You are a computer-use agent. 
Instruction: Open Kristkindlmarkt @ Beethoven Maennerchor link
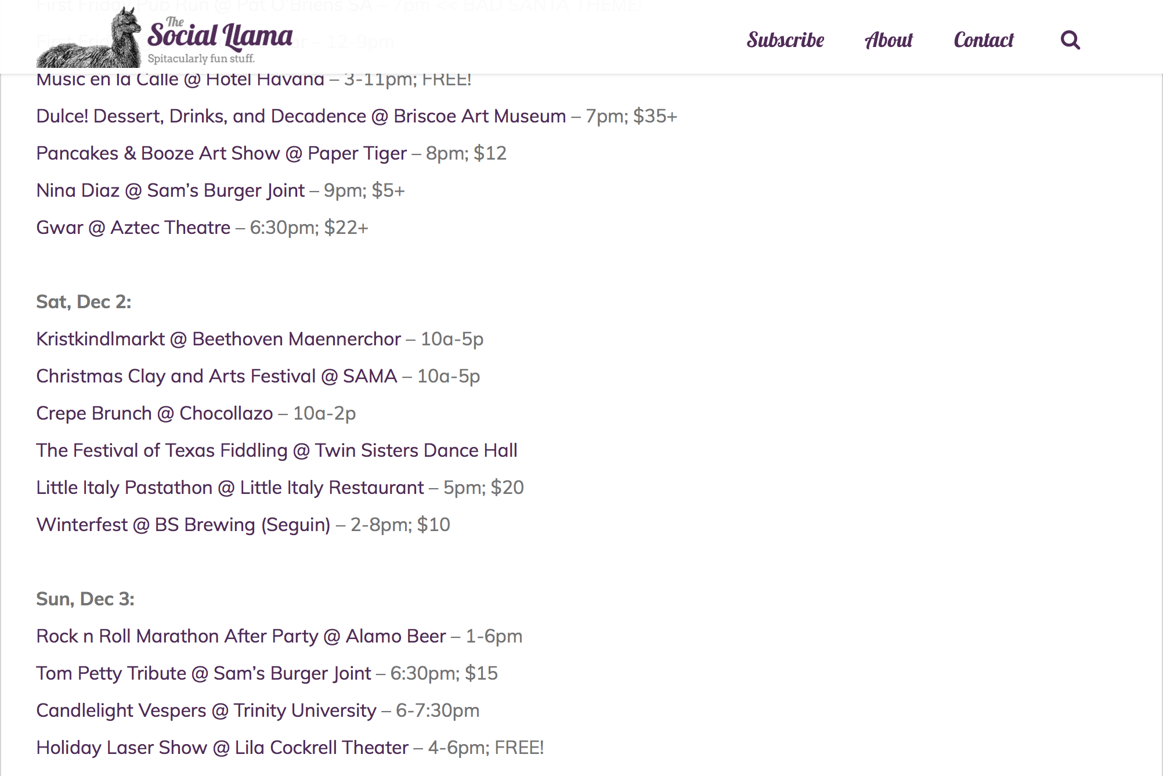(x=218, y=339)
